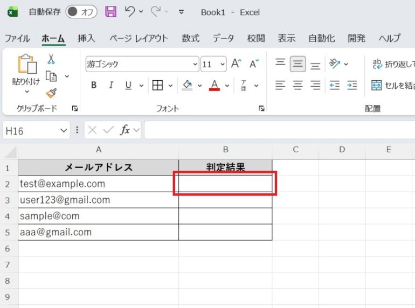Undo the last action
This screenshot has height=308, width=415.
pyautogui.click(x=130, y=12)
